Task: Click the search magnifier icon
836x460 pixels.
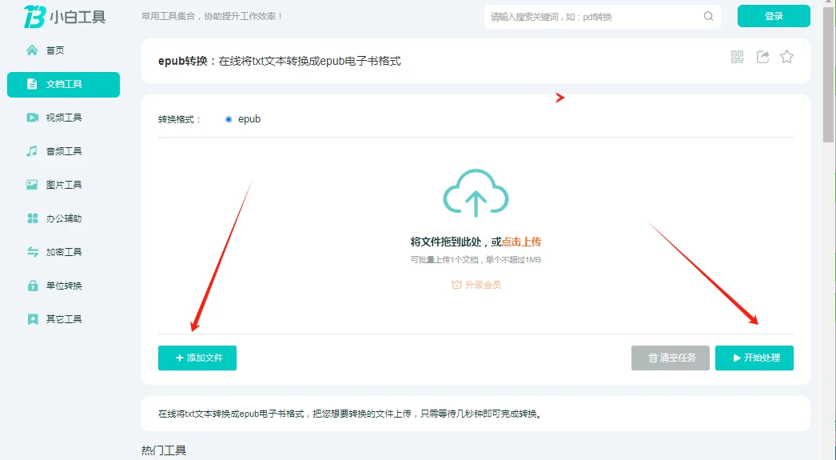Action: coord(708,16)
